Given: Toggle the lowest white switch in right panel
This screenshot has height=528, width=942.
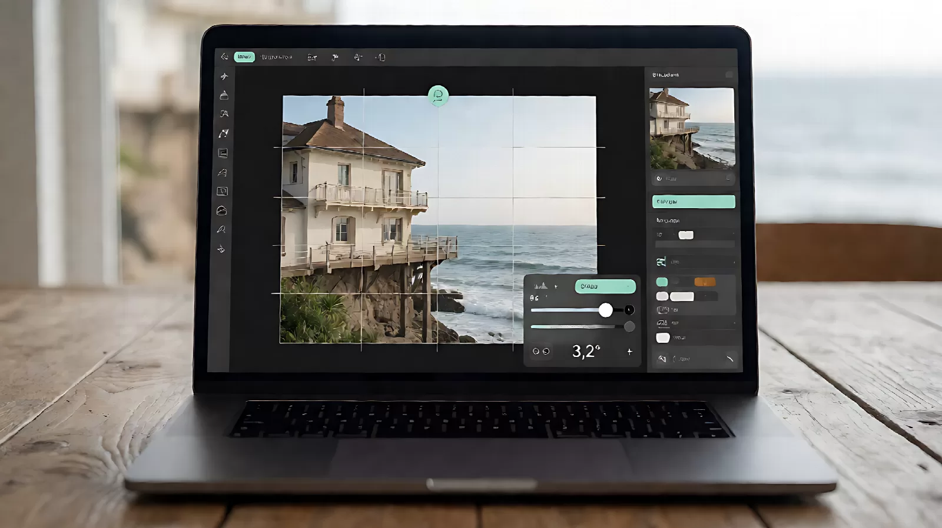Looking at the screenshot, I should [663, 337].
